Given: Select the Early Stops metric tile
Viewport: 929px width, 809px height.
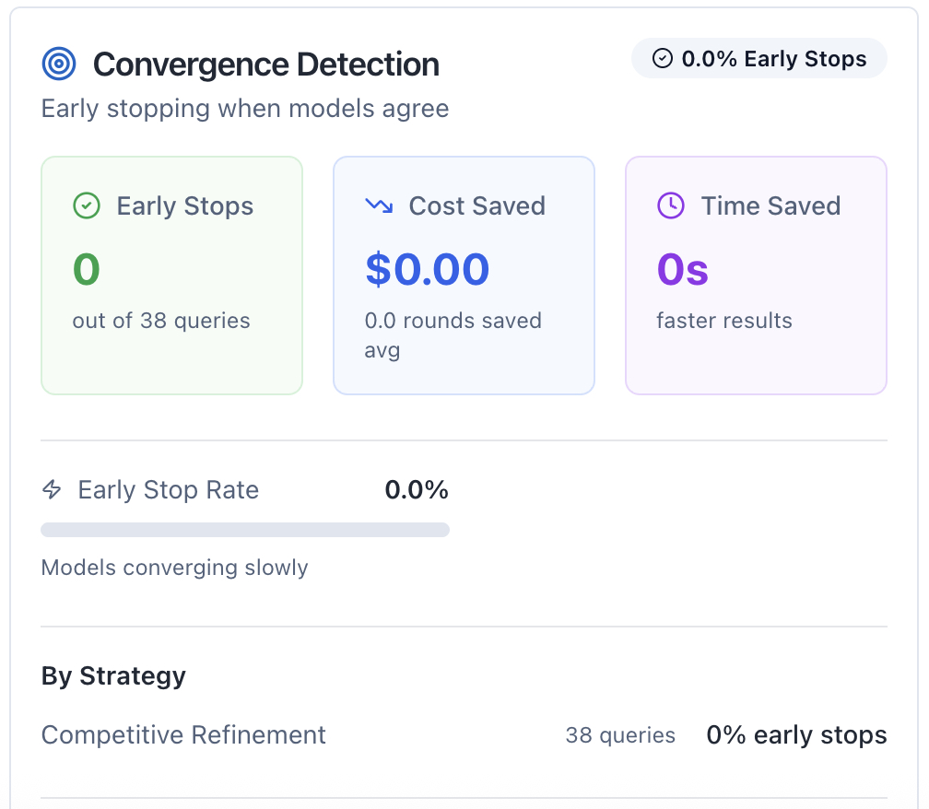Looking at the screenshot, I should click(x=171, y=275).
